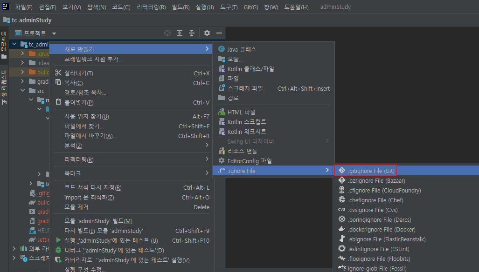Expand the 외부 라이브러리 node
This screenshot has width=479, height=272.
(14, 249)
